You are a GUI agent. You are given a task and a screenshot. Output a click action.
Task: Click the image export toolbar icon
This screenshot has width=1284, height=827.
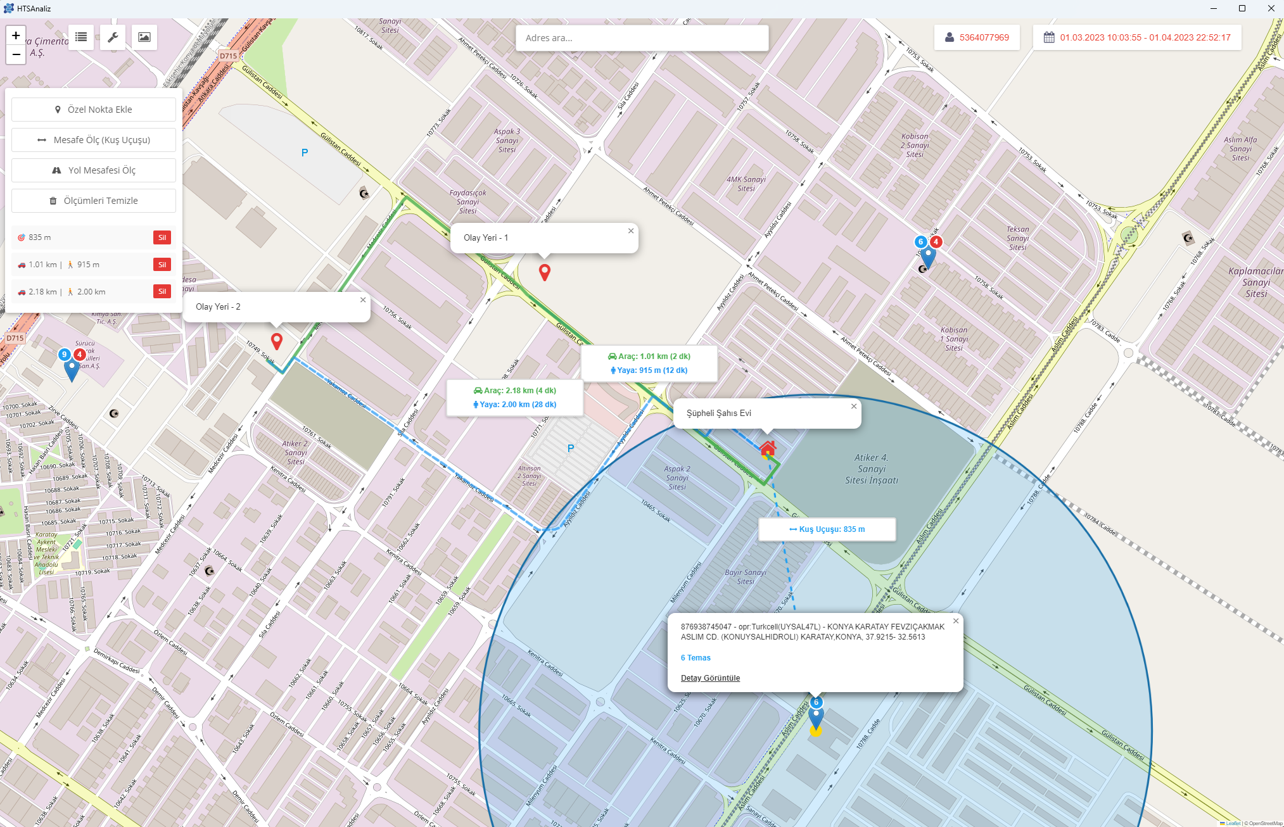coord(144,37)
